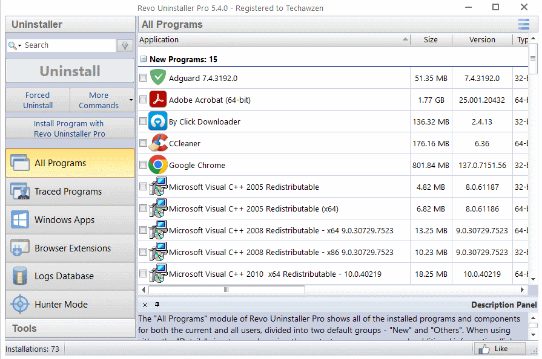Viewport: 542px width, 359px height.
Task: Click the Description Panel scroll down arrow
Action: pos(533,334)
